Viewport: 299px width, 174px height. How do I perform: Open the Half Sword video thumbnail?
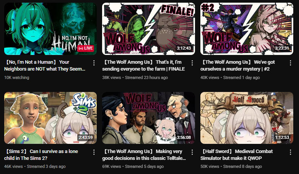(x=247, y=118)
